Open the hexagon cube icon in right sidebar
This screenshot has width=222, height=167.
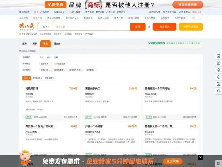click(219, 77)
